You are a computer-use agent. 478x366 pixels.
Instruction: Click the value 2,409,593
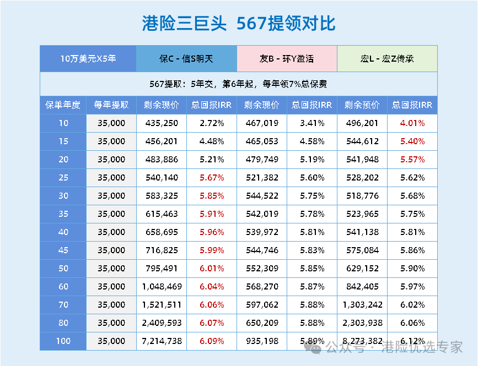[x=162, y=323]
